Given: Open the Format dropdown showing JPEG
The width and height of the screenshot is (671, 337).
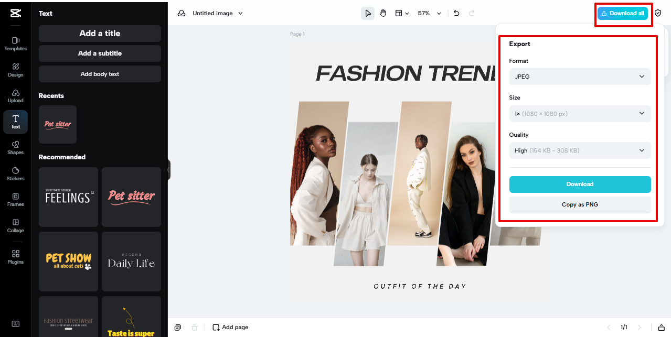Looking at the screenshot, I should [580, 77].
